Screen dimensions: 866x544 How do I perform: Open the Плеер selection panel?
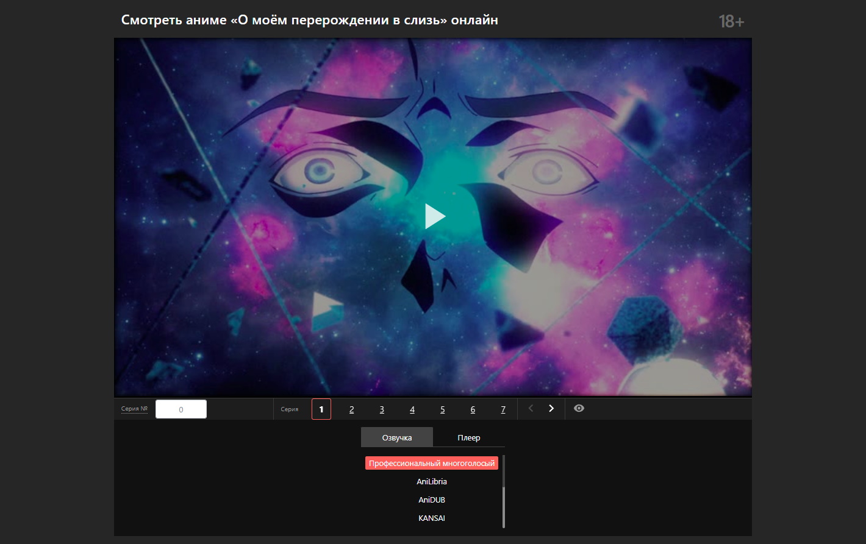pos(469,437)
